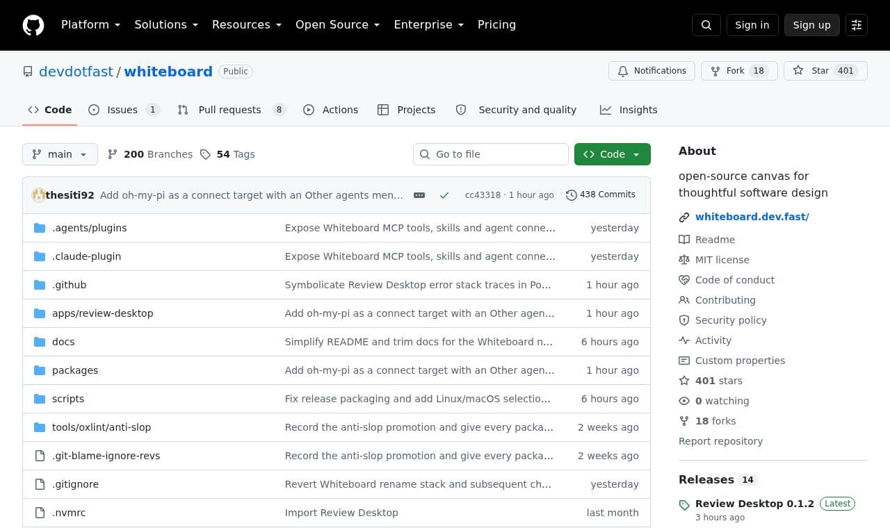890x528 pixels.
Task: Star the whiteboard repository
Action: point(825,71)
